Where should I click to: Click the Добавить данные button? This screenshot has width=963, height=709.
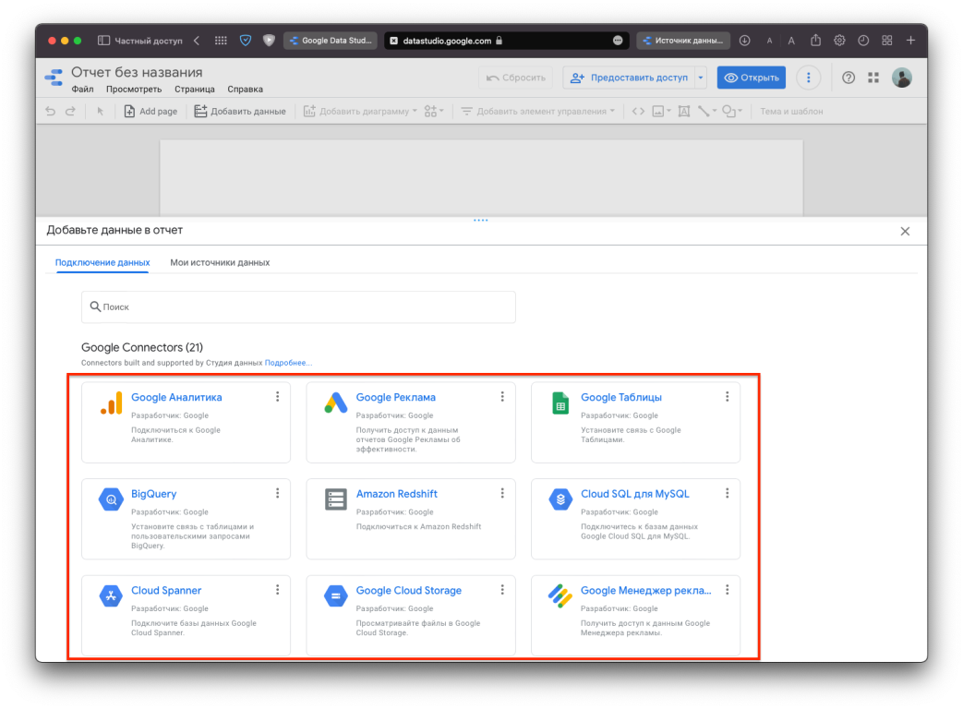240,111
